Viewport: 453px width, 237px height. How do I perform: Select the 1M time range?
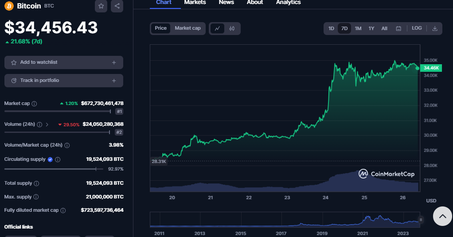tap(358, 28)
